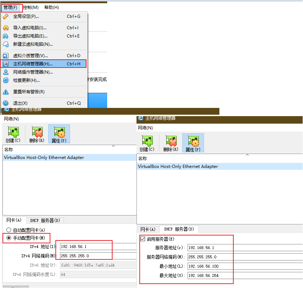Click the power quit icon
The width and height of the screenshot is (303, 288).
point(6,103)
